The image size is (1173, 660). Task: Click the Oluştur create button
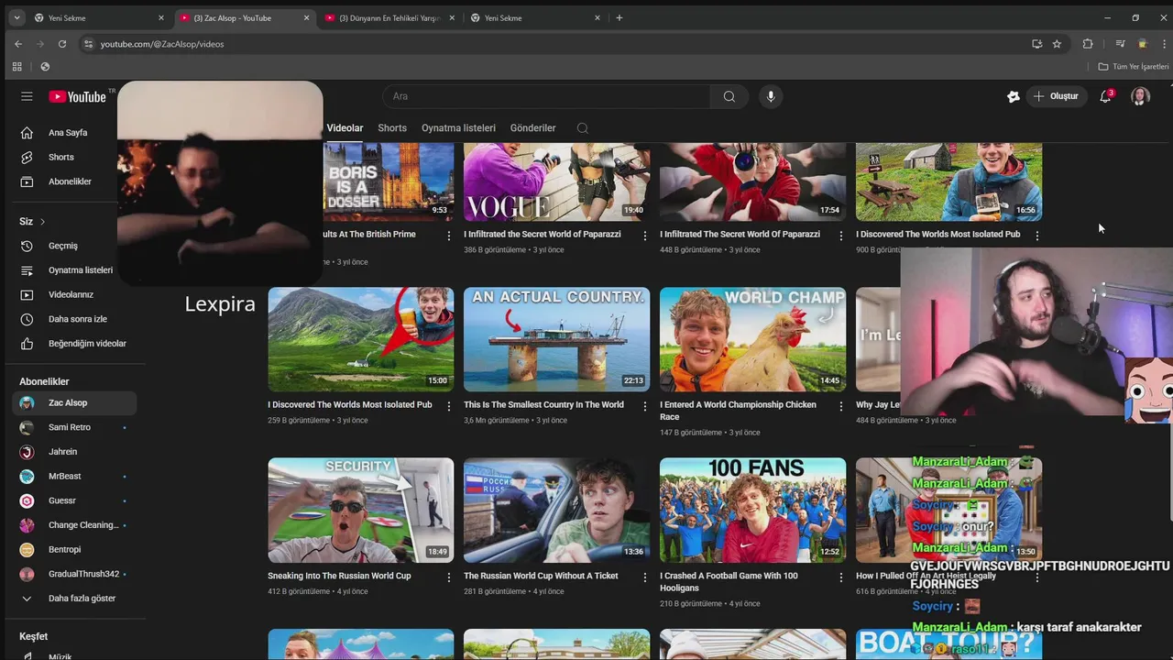pyautogui.click(x=1056, y=96)
